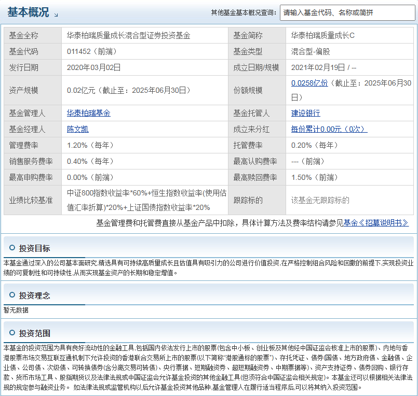The image size is (418, 396).
Task: Select the management fee value 1.20%（每年）
Action: tap(90, 145)
